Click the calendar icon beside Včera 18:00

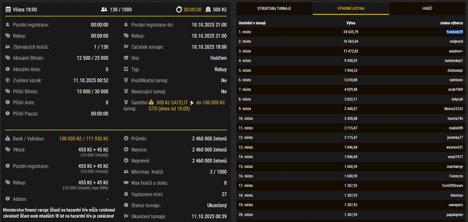pyautogui.click(x=8, y=9)
